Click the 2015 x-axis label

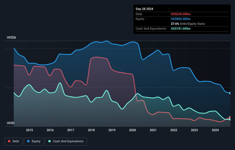pos(29,130)
